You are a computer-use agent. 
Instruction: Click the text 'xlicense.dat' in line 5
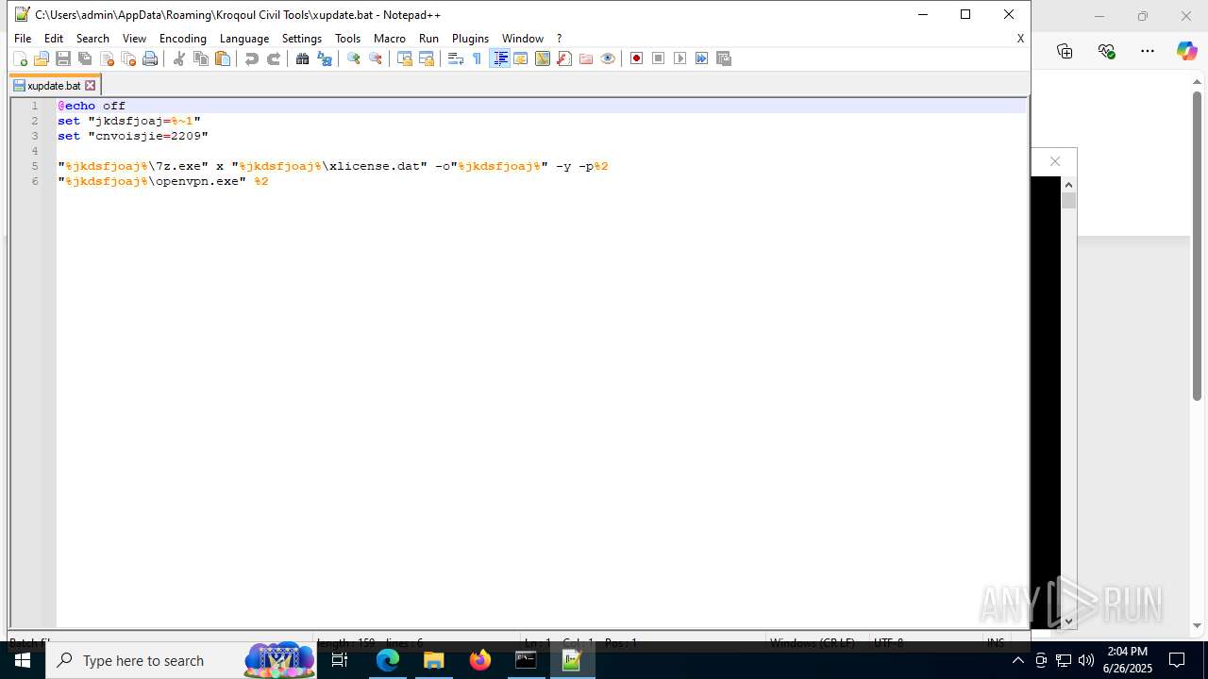(x=378, y=166)
